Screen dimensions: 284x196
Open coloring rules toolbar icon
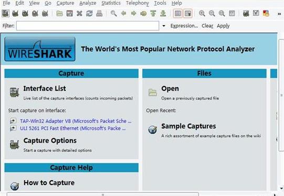(x=266, y=14)
